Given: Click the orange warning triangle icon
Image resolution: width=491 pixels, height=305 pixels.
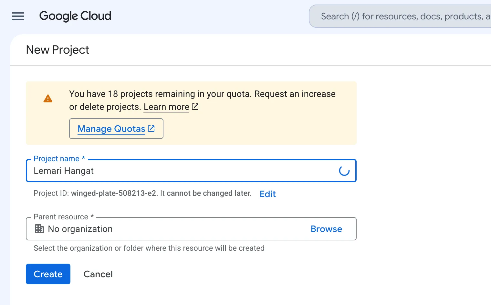Looking at the screenshot, I should coord(48,99).
